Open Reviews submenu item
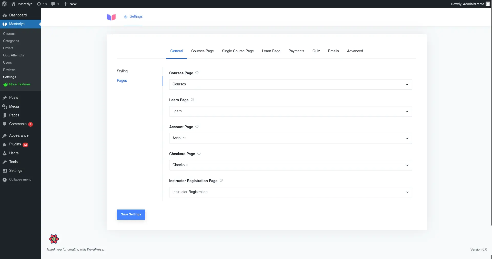 point(9,70)
